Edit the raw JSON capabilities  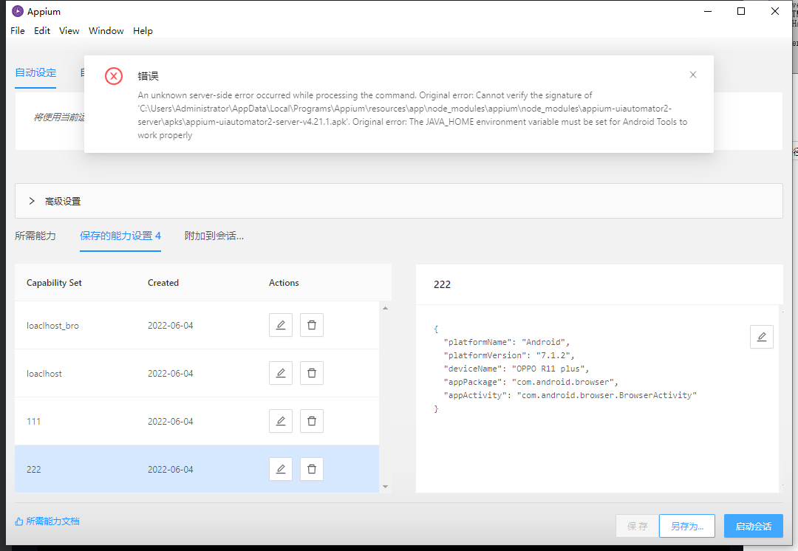click(761, 337)
